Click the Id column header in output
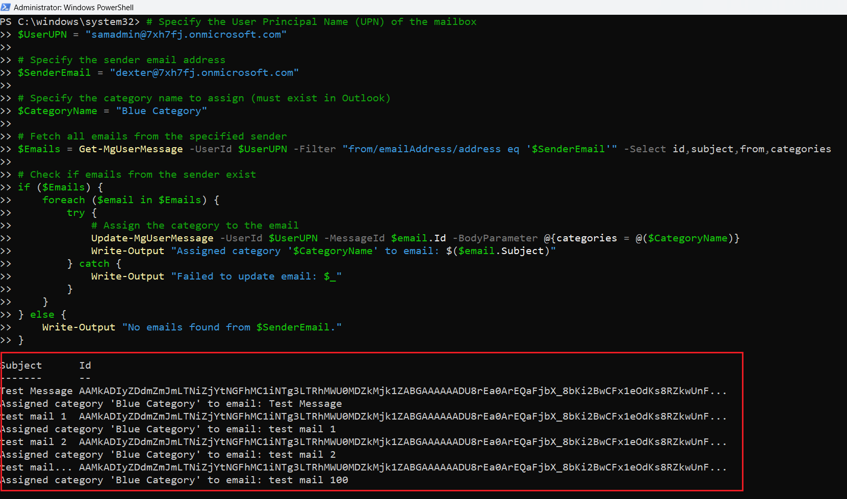The height and width of the screenshot is (499, 847). [x=85, y=366]
